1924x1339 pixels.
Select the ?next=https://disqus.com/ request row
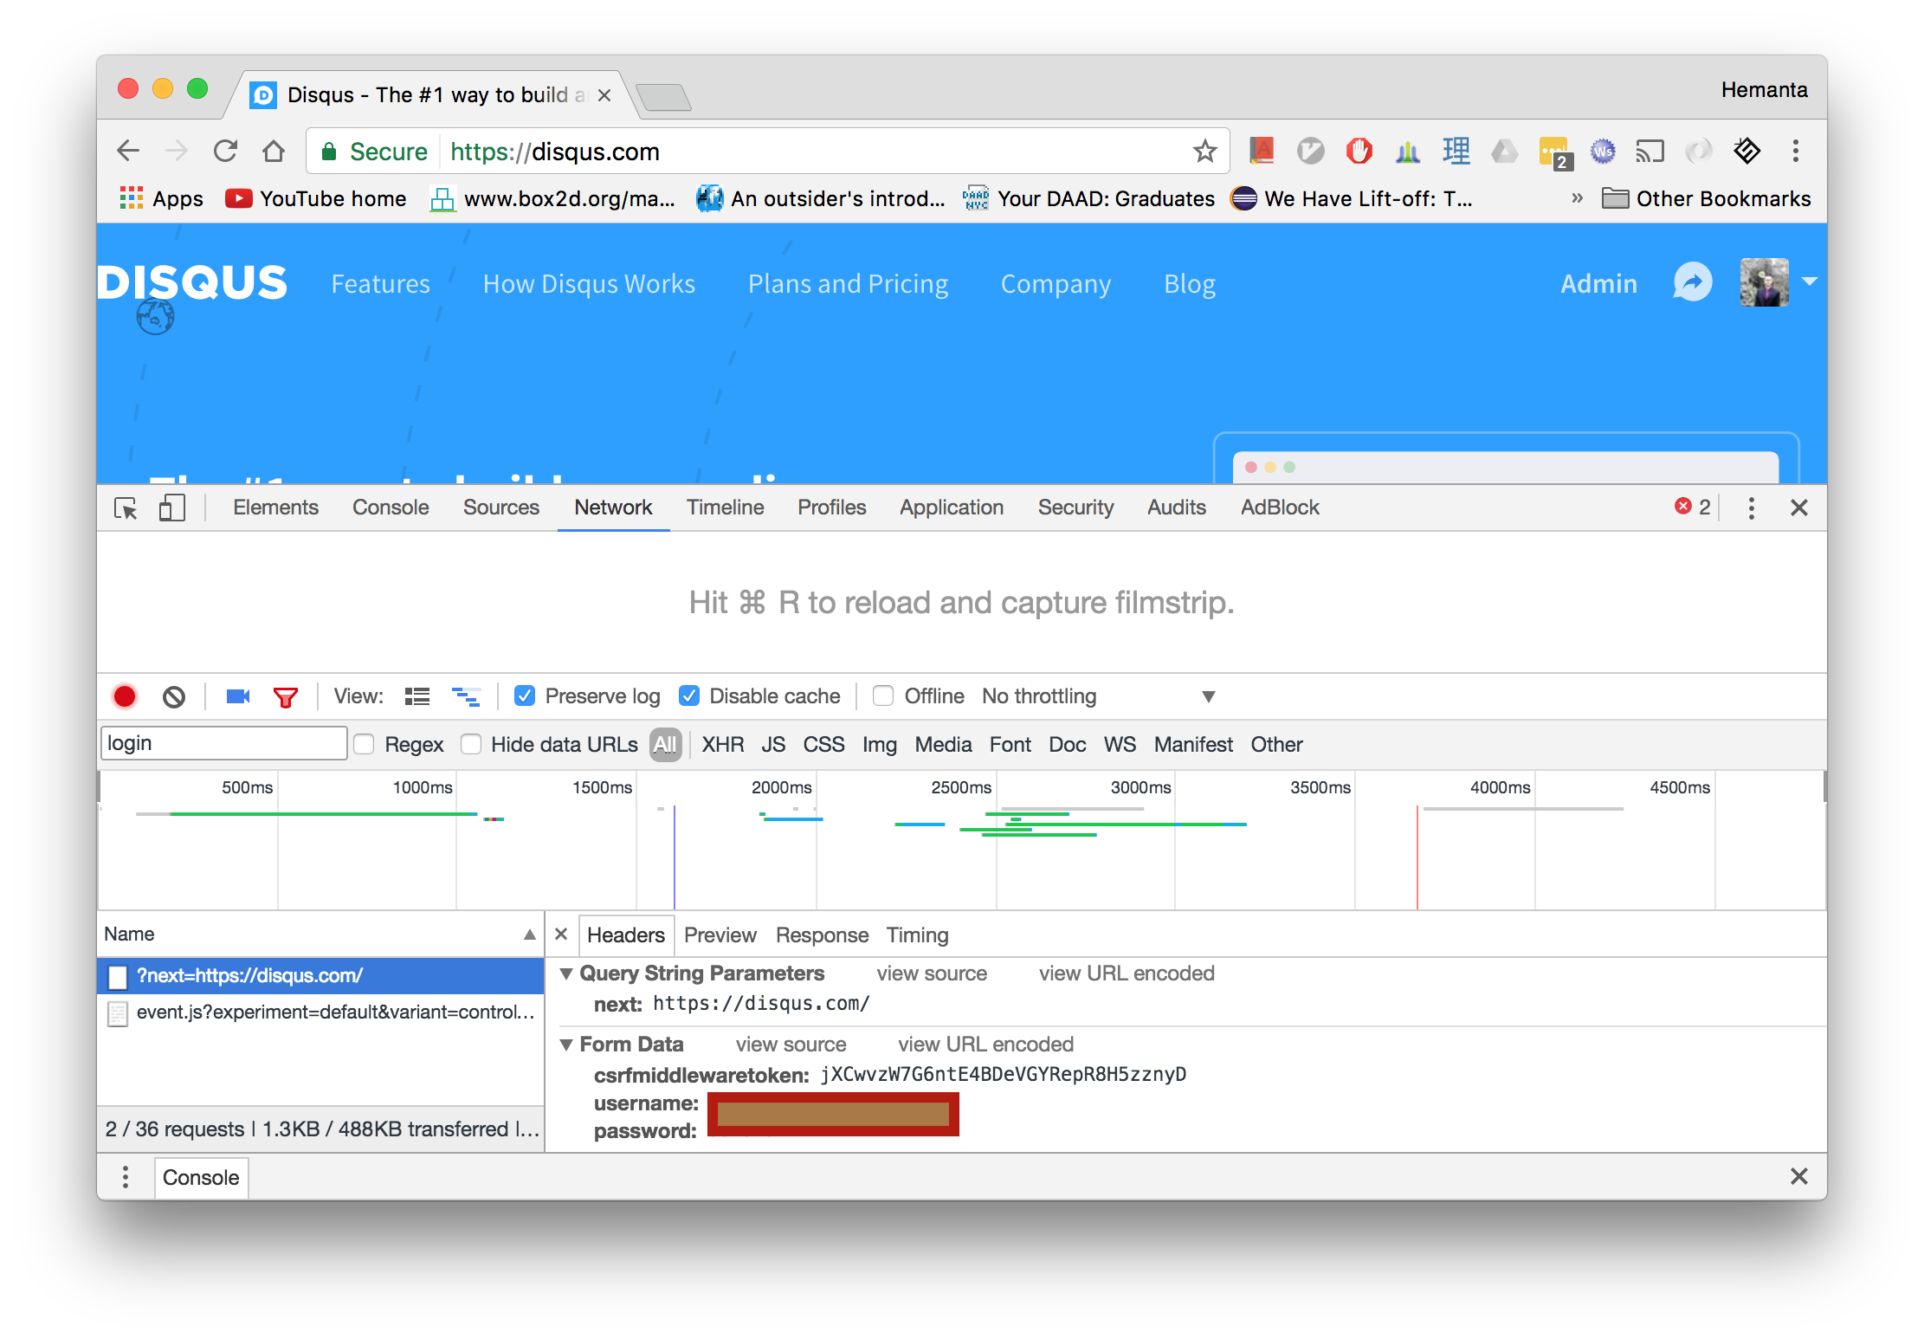click(x=320, y=976)
